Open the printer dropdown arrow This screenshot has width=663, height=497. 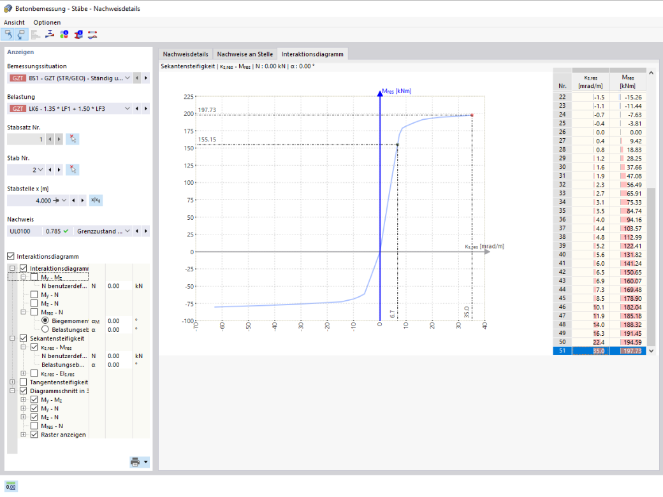(146, 462)
